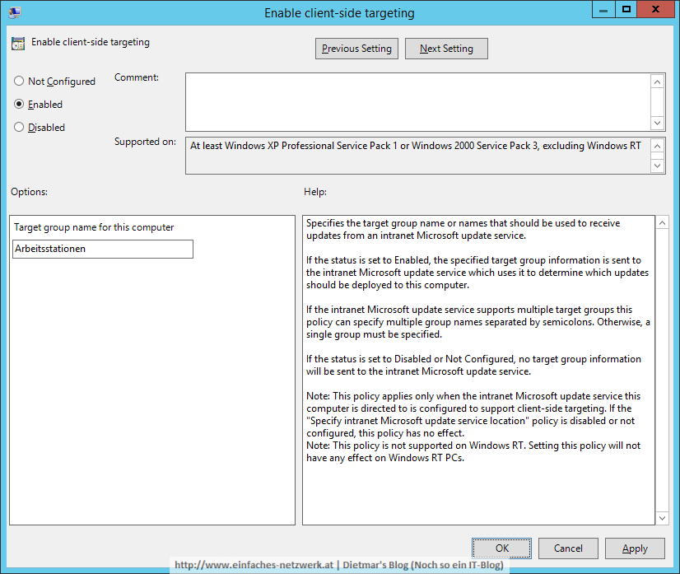Click the Supported on scroll up arrow
680x574 pixels.
[x=658, y=146]
